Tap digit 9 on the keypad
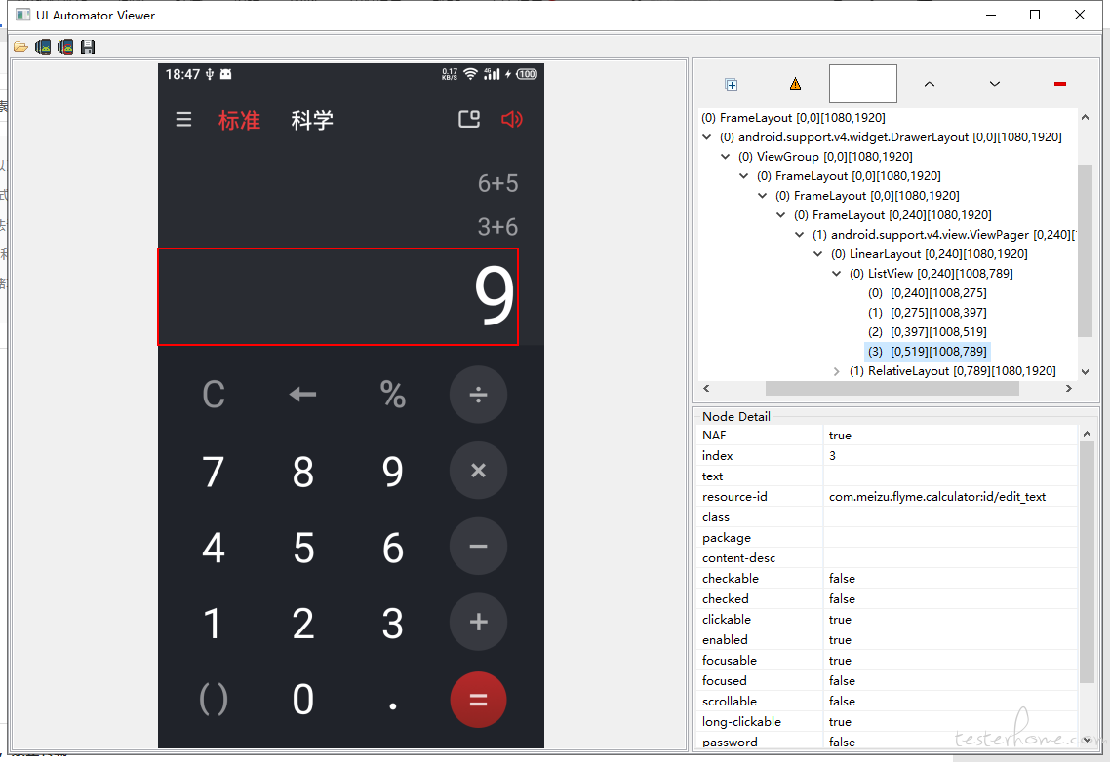Image resolution: width=1110 pixels, height=762 pixels. [x=393, y=472]
